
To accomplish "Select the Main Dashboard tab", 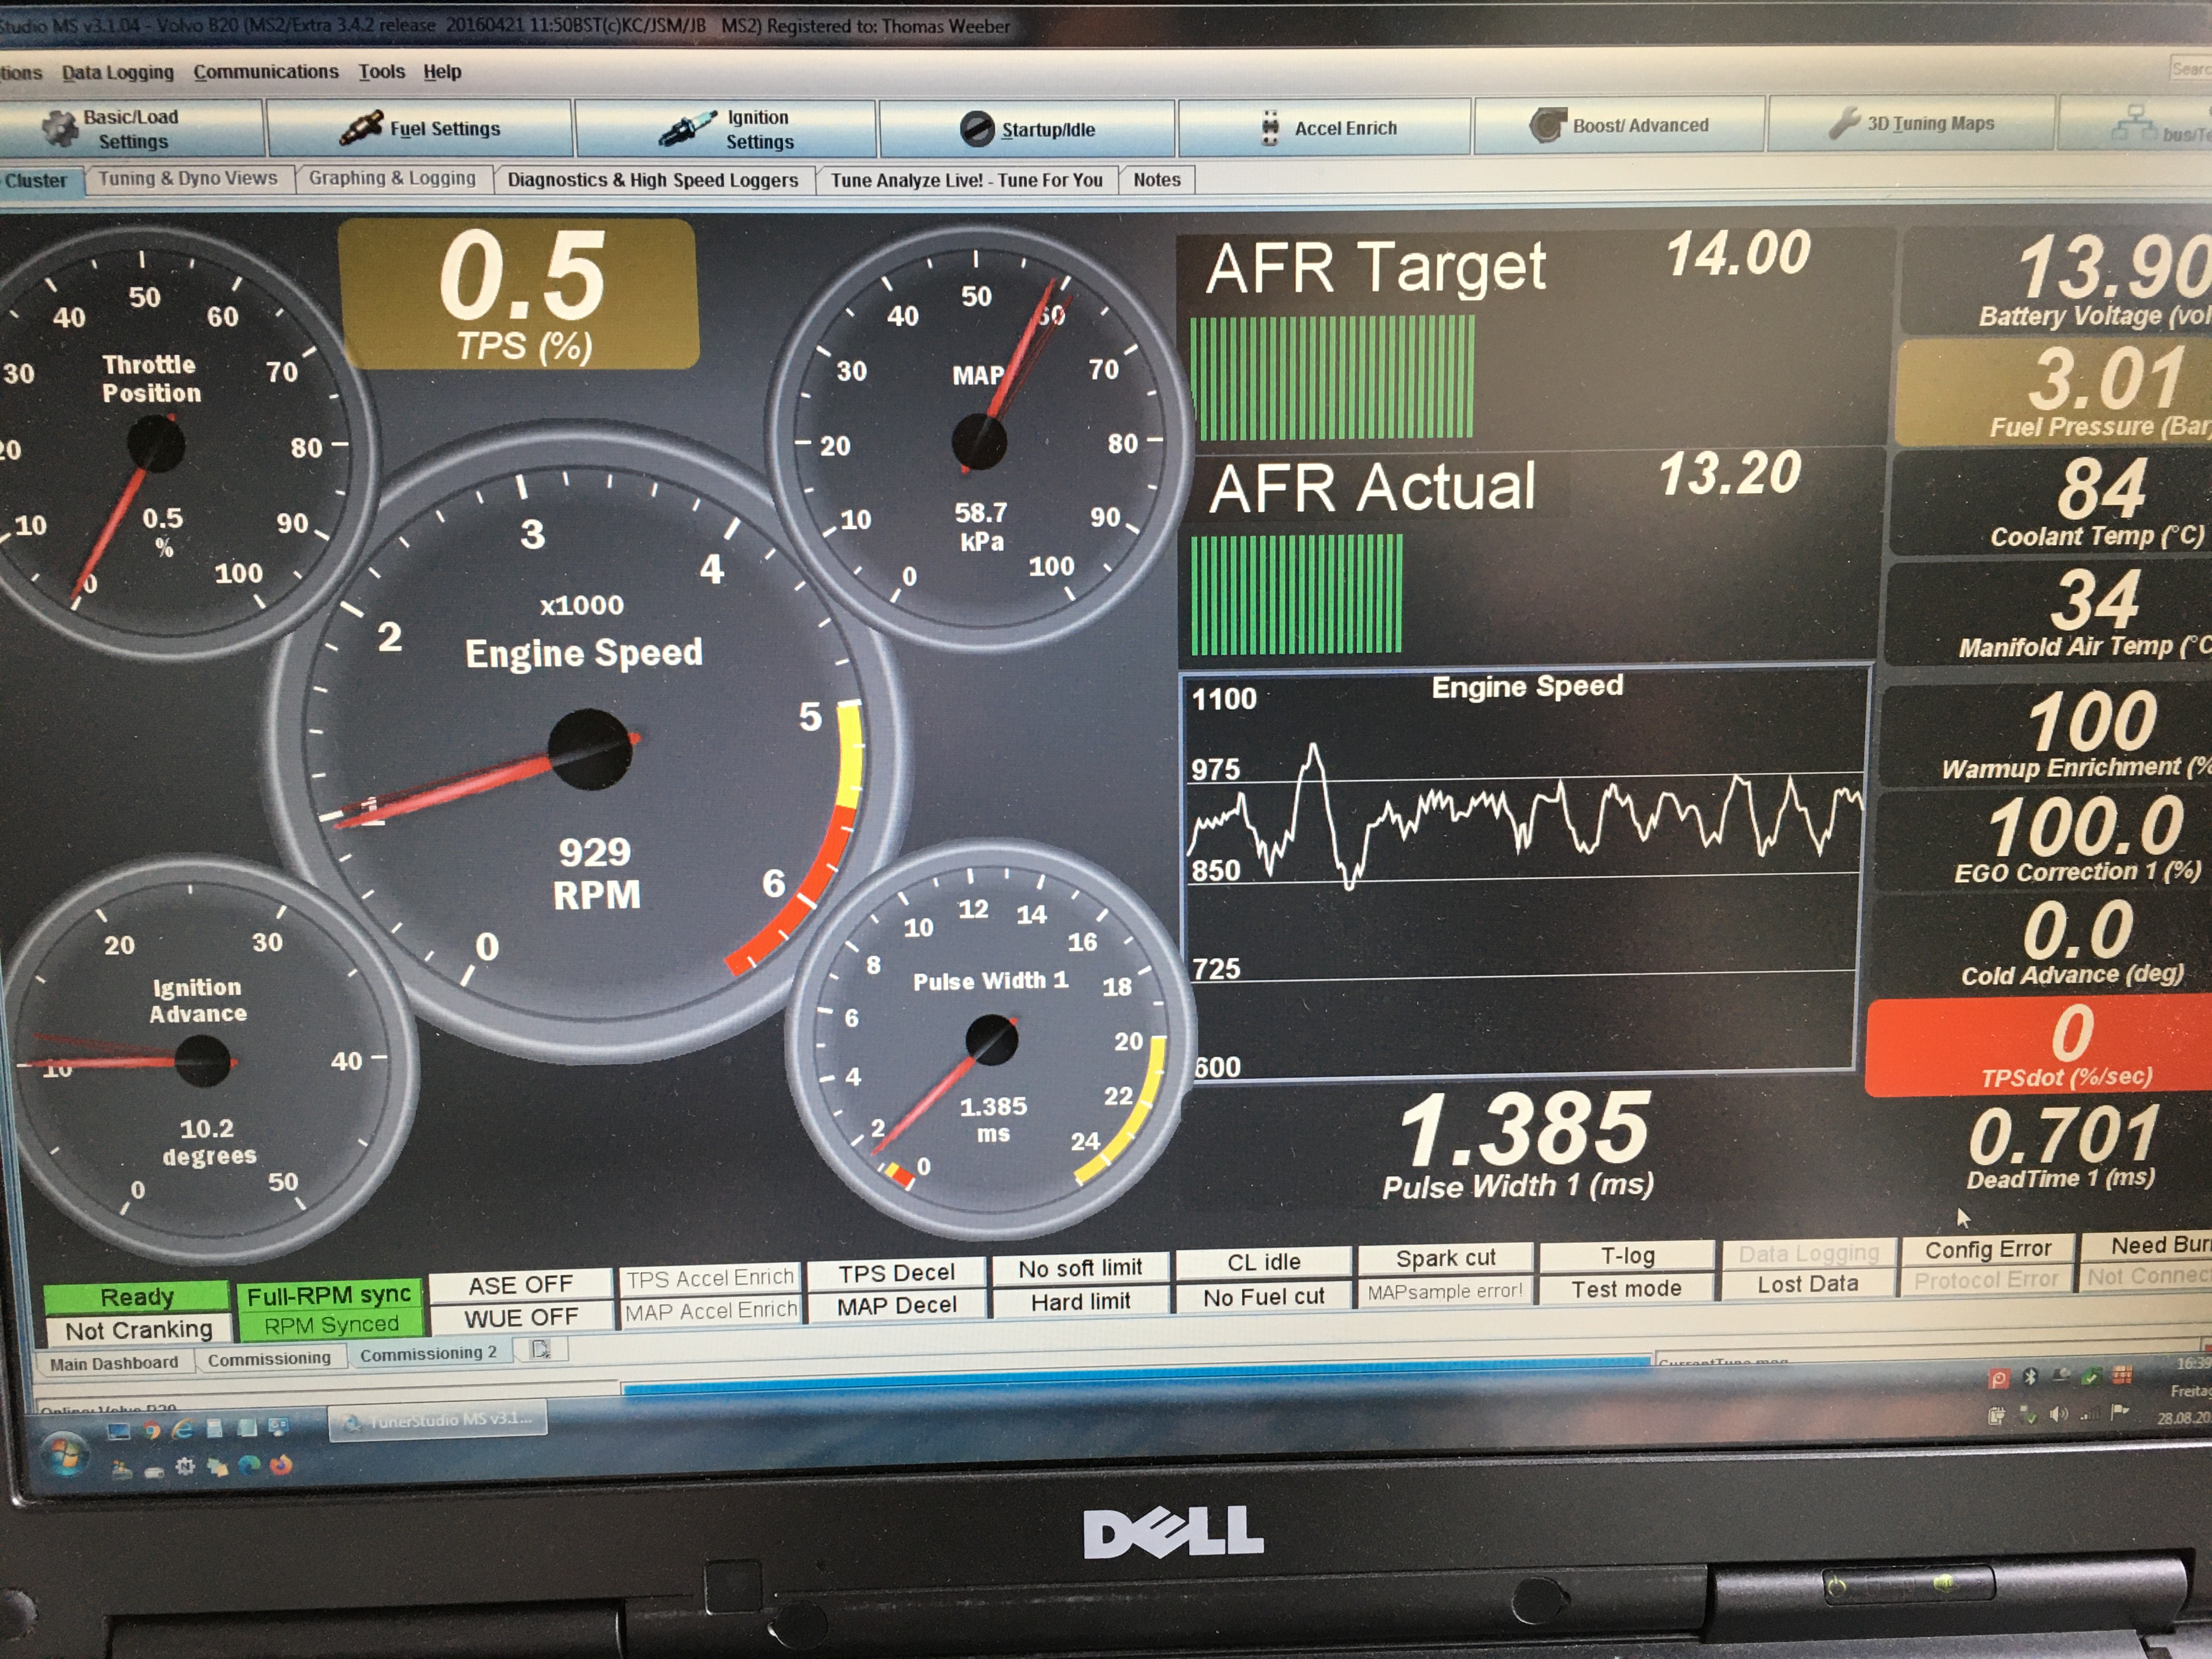I will point(113,1363).
